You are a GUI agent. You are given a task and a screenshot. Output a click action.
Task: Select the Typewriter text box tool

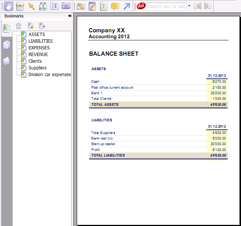(x=103, y=6)
